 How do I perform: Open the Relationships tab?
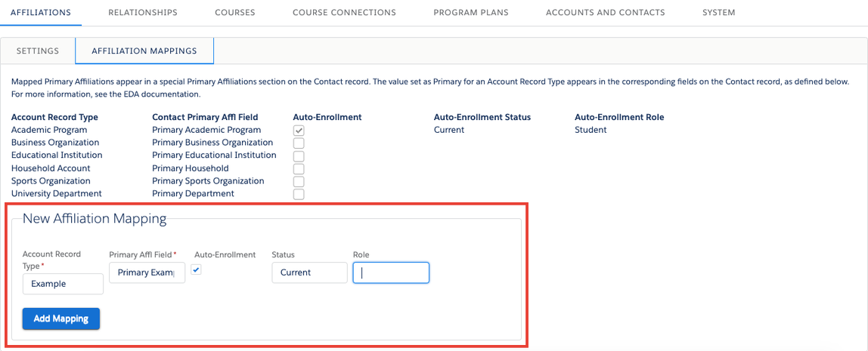click(143, 13)
